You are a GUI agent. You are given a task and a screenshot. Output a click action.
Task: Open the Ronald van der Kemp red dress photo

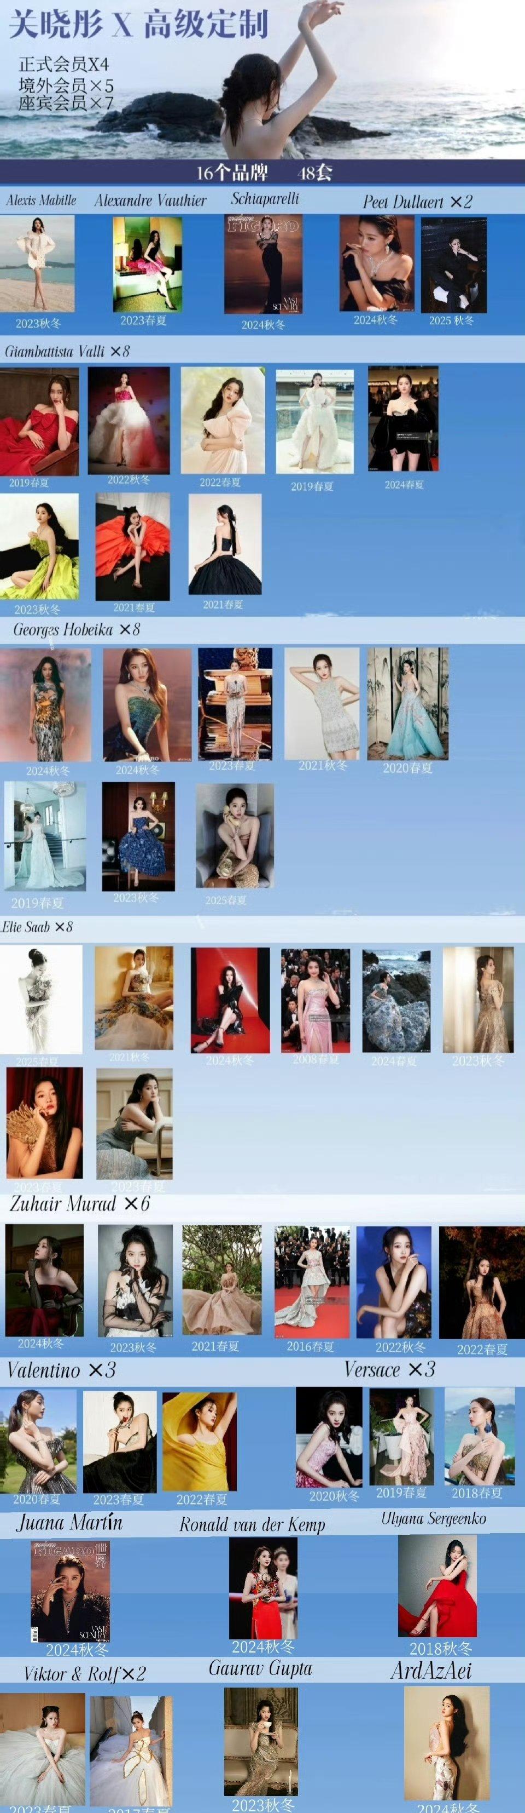pyautogui.click(x=263, y=1588)
